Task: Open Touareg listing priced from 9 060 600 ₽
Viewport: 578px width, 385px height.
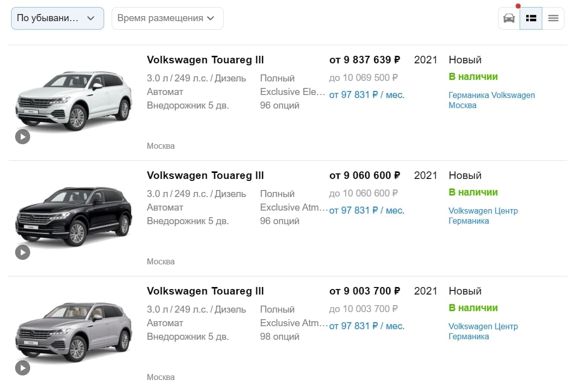Action: point(205,175)
